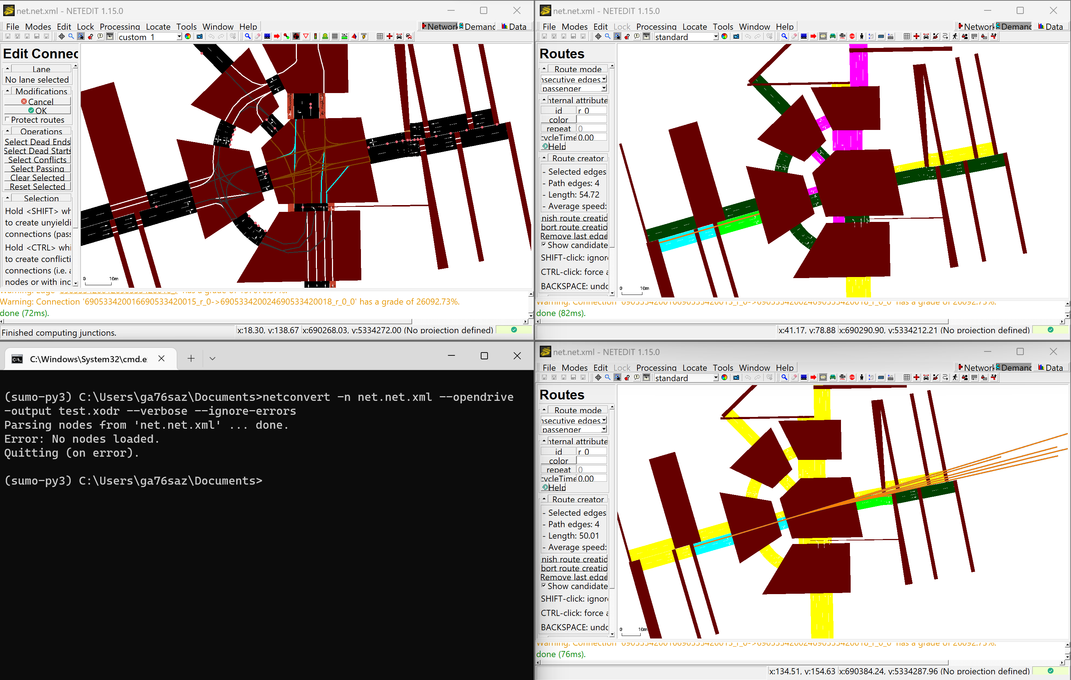Open the route color picker in the bottom-right NETEDIT window
Image resolution: width=1071 pixels, height=680 pixels.
click(559, 460)
